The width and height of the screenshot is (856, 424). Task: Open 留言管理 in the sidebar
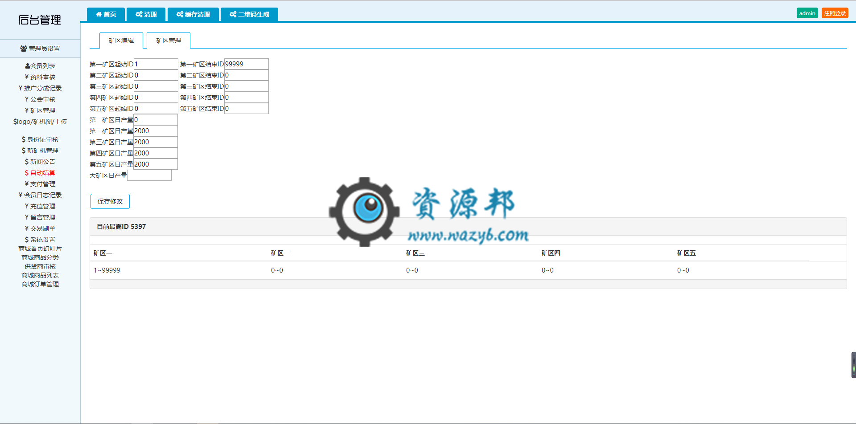tap(40, 217)
